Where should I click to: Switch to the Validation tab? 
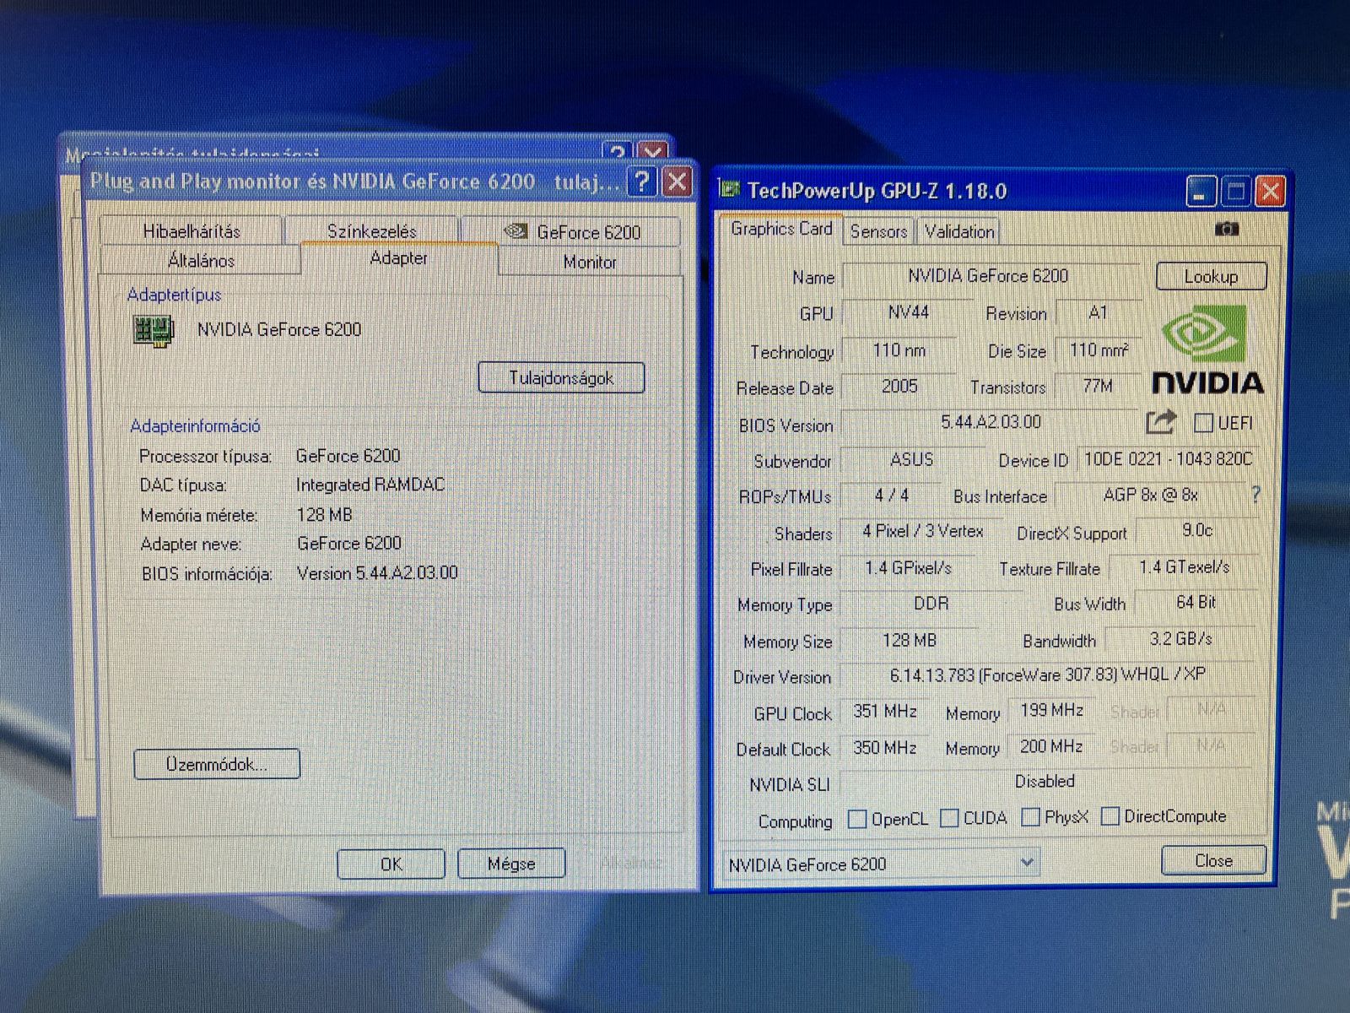click(x=959, y=231)
